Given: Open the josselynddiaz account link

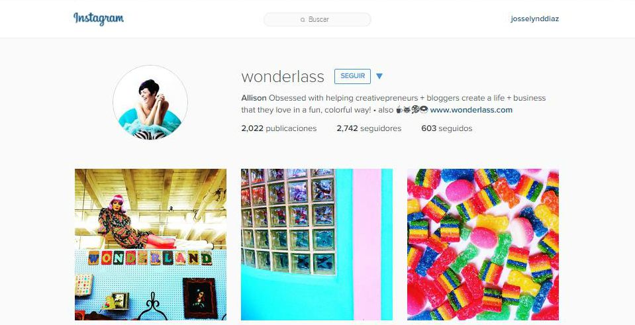Looking at the screenshot, I should [x=534, y=19].
